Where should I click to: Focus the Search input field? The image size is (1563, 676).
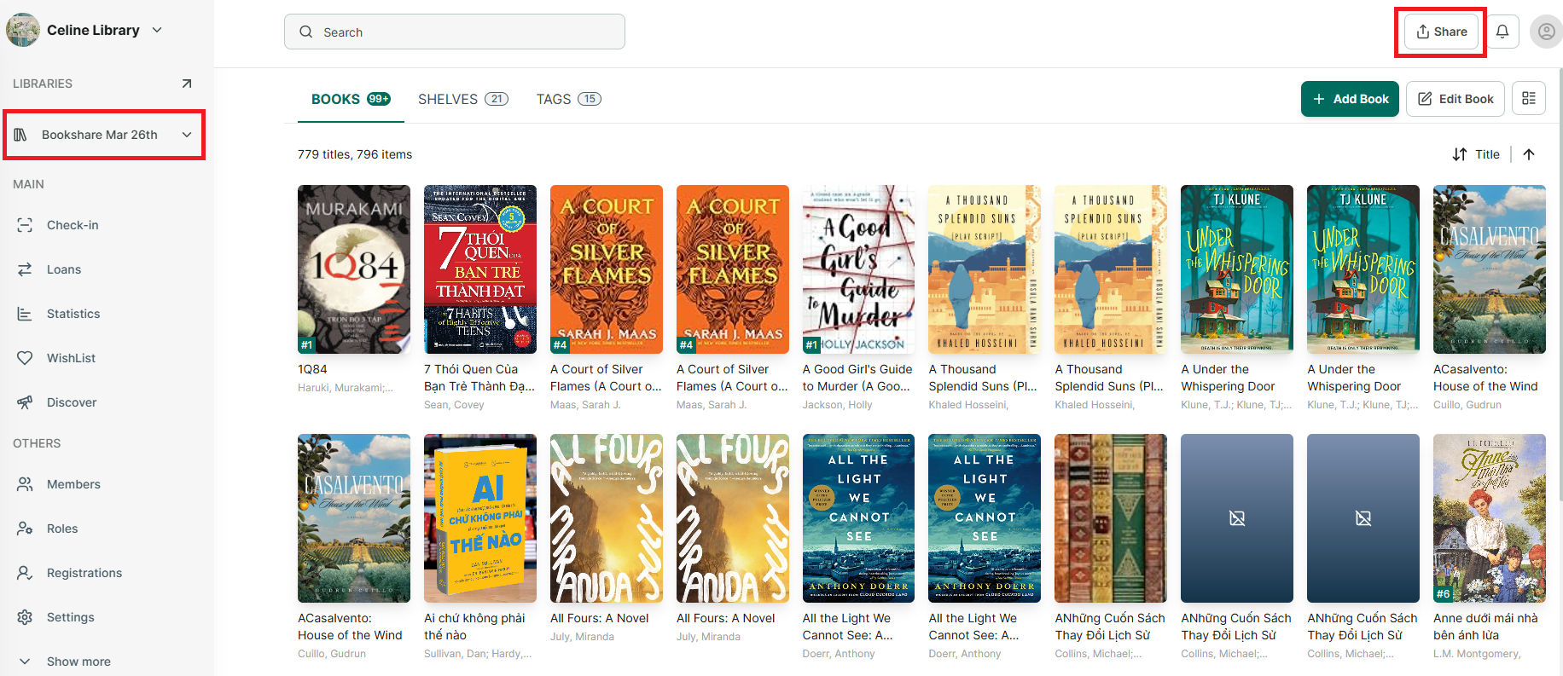(455, 32)
